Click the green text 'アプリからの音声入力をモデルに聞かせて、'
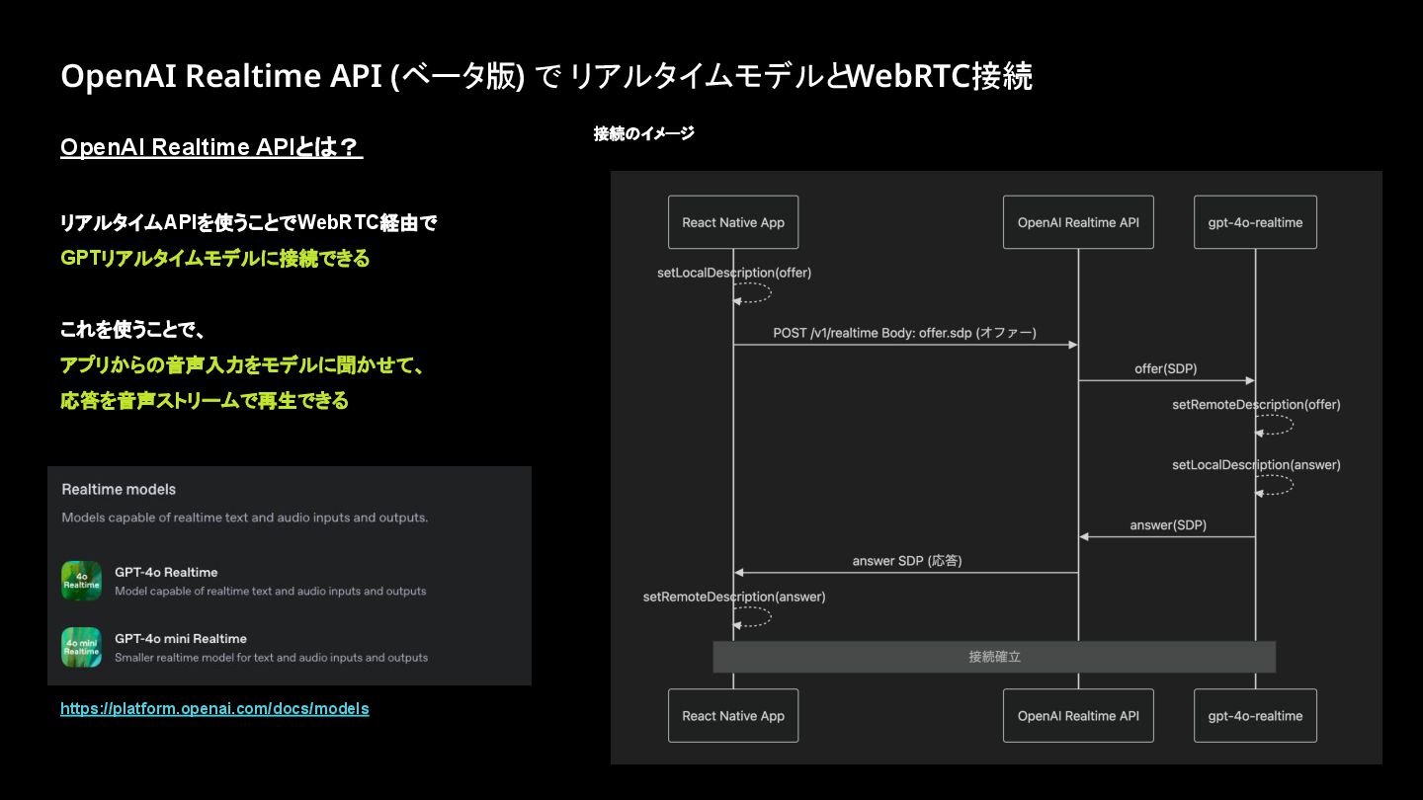This screenshot has width=1423, height=800. pyautogui.click(x=243, y=365)
